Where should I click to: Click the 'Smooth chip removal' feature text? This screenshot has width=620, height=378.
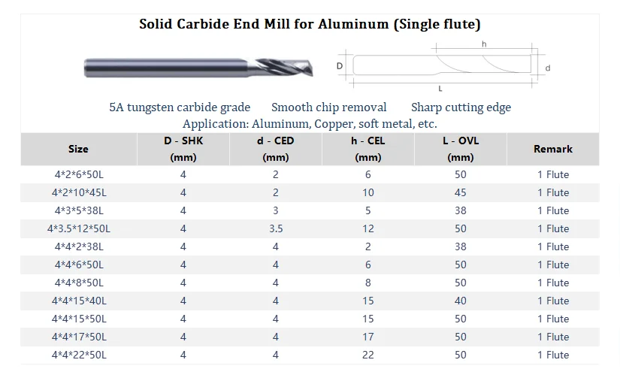click(x=329, y=107)
